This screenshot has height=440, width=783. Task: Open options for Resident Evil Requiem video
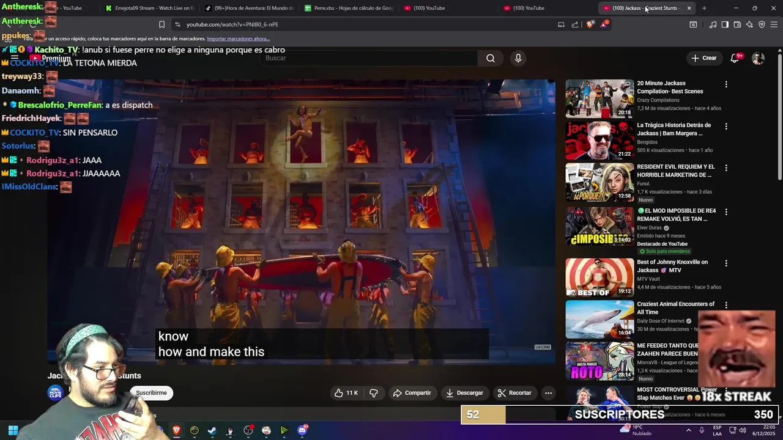[726, 167]
